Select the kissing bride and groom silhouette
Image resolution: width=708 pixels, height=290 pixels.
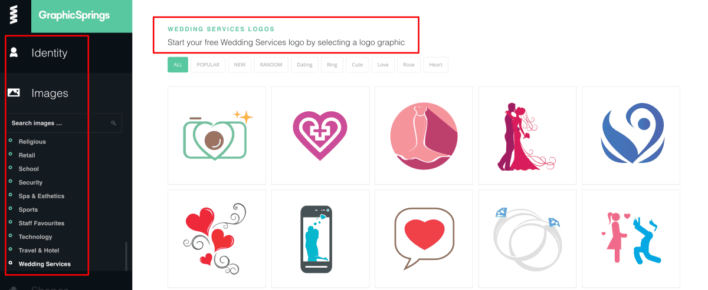527,135
